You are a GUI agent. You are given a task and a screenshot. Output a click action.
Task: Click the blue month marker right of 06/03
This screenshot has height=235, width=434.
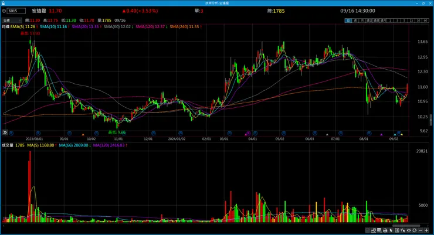pyautogui.click(x=315, y=133)
